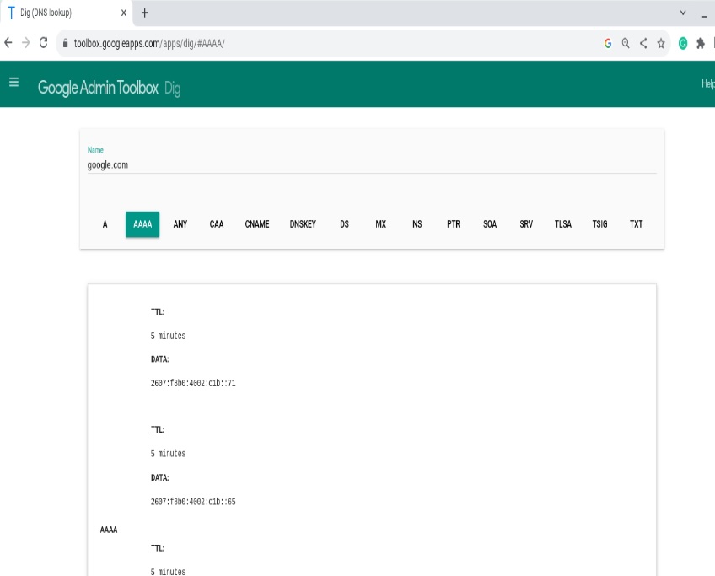Select the CAA record type
This screenshot has width=715, height=576.
pos(217,224)
